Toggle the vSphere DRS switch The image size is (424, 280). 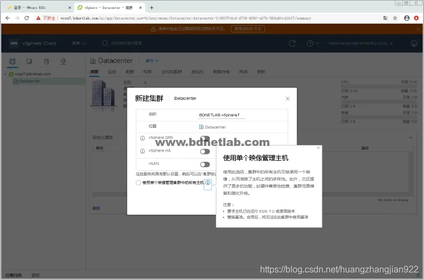tap(205, 138)
